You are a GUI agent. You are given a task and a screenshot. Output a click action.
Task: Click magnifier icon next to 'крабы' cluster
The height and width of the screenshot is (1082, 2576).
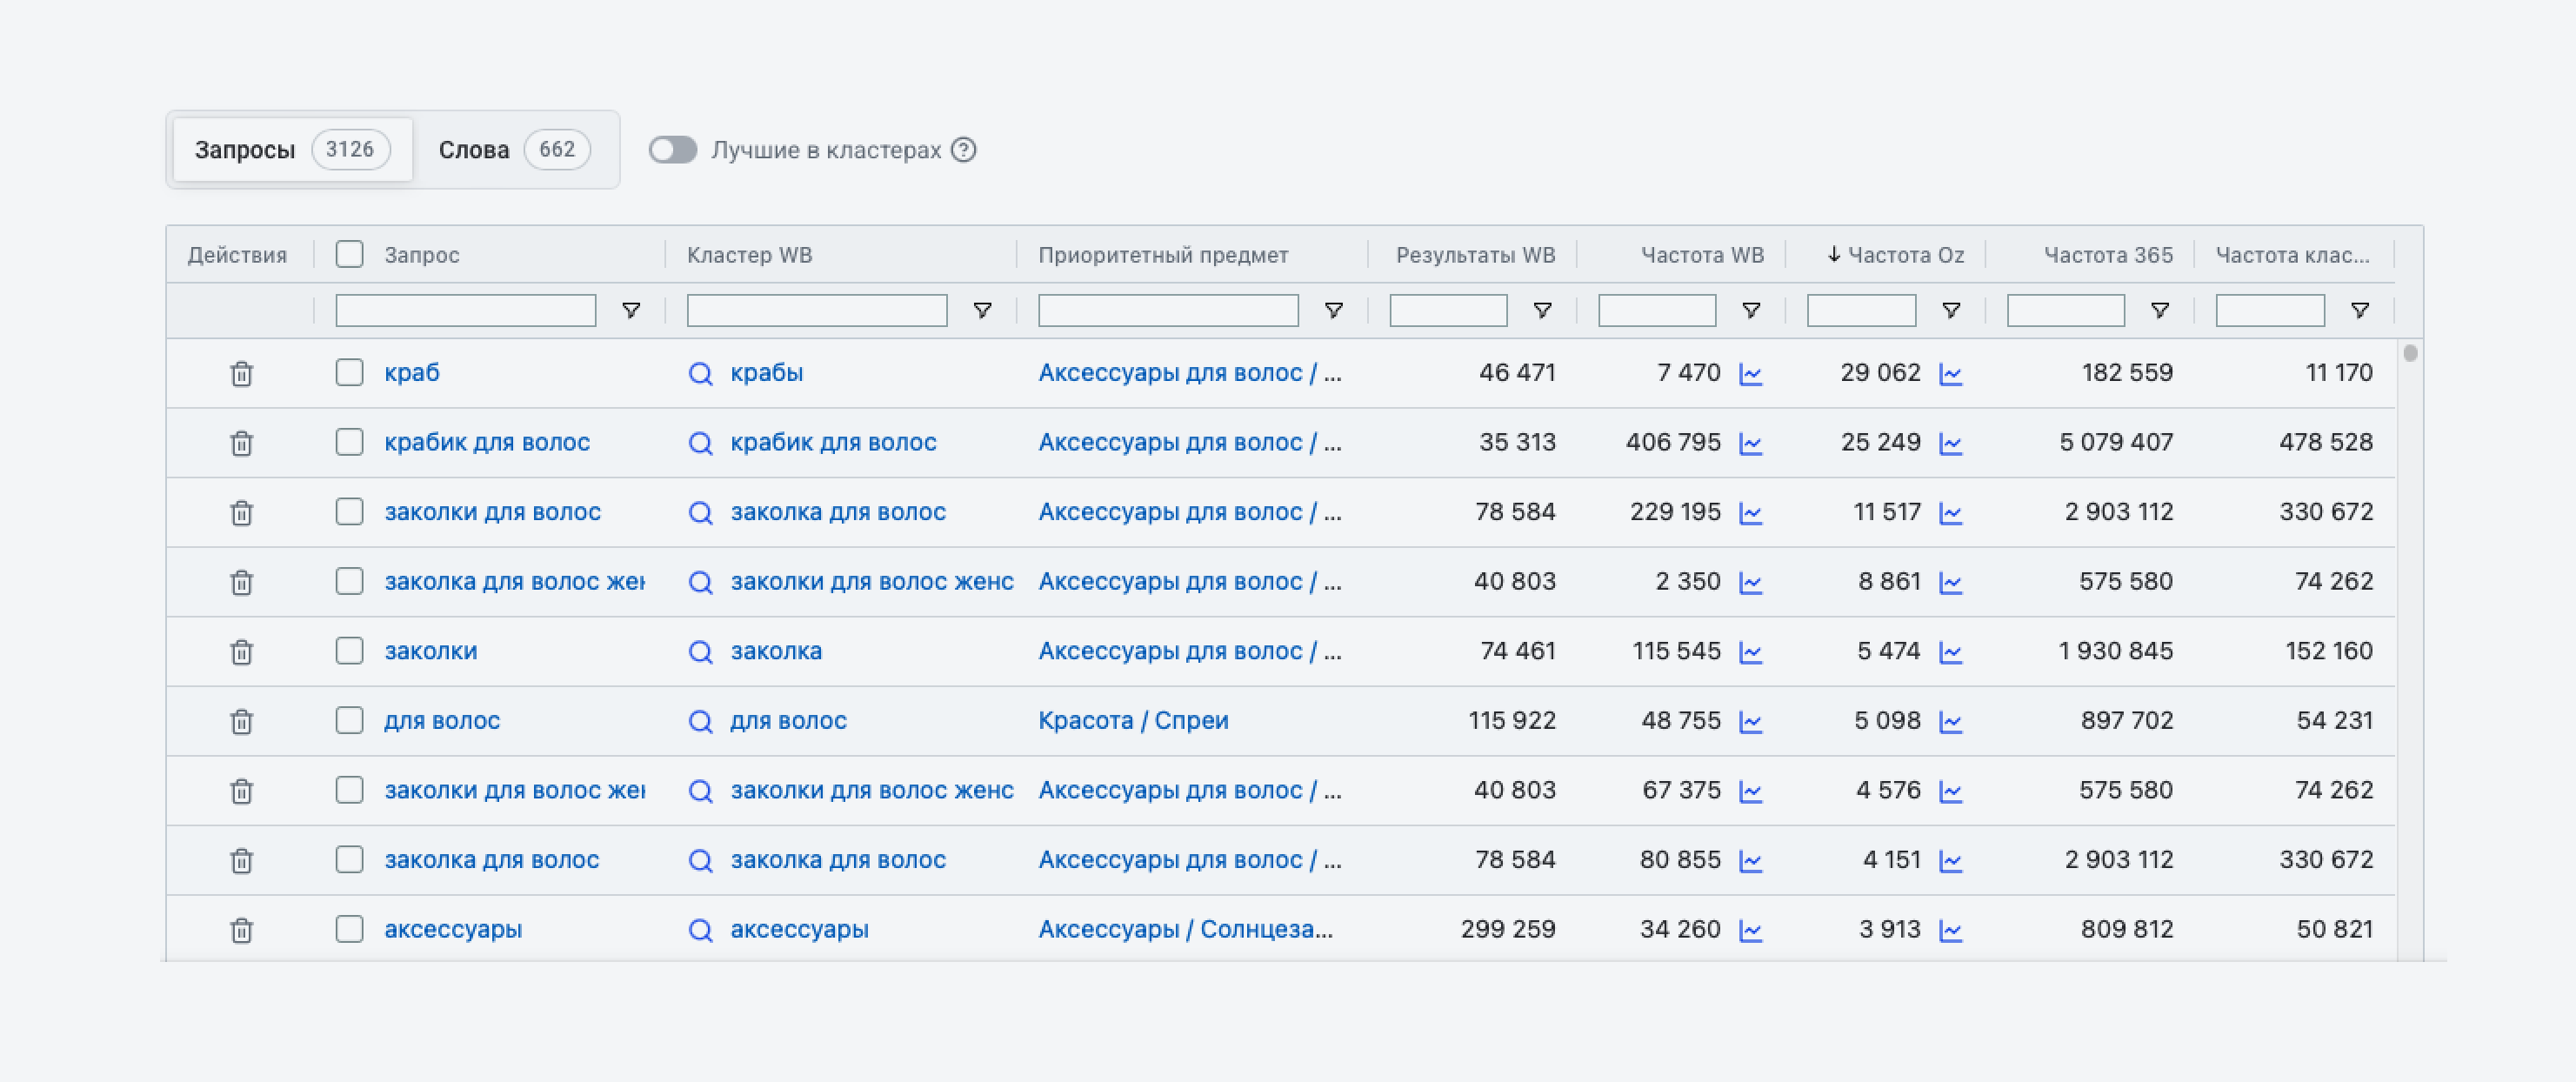[700, 374]
